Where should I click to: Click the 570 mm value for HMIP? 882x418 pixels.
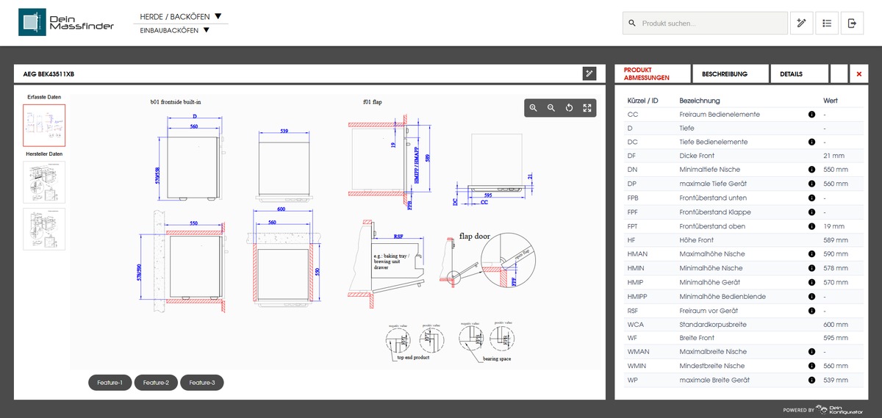click(x=836, y=282)
